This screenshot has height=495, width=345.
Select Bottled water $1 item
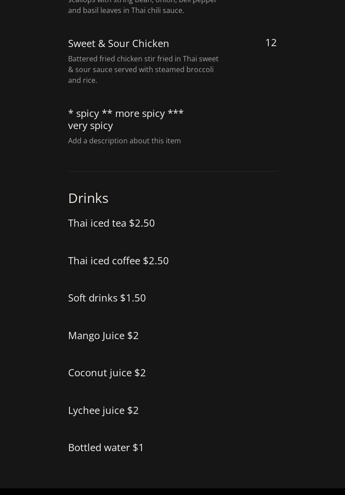106,448
